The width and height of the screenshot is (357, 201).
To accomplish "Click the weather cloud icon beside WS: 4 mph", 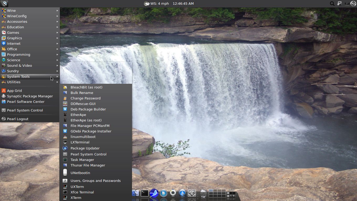I will [146, 3].
